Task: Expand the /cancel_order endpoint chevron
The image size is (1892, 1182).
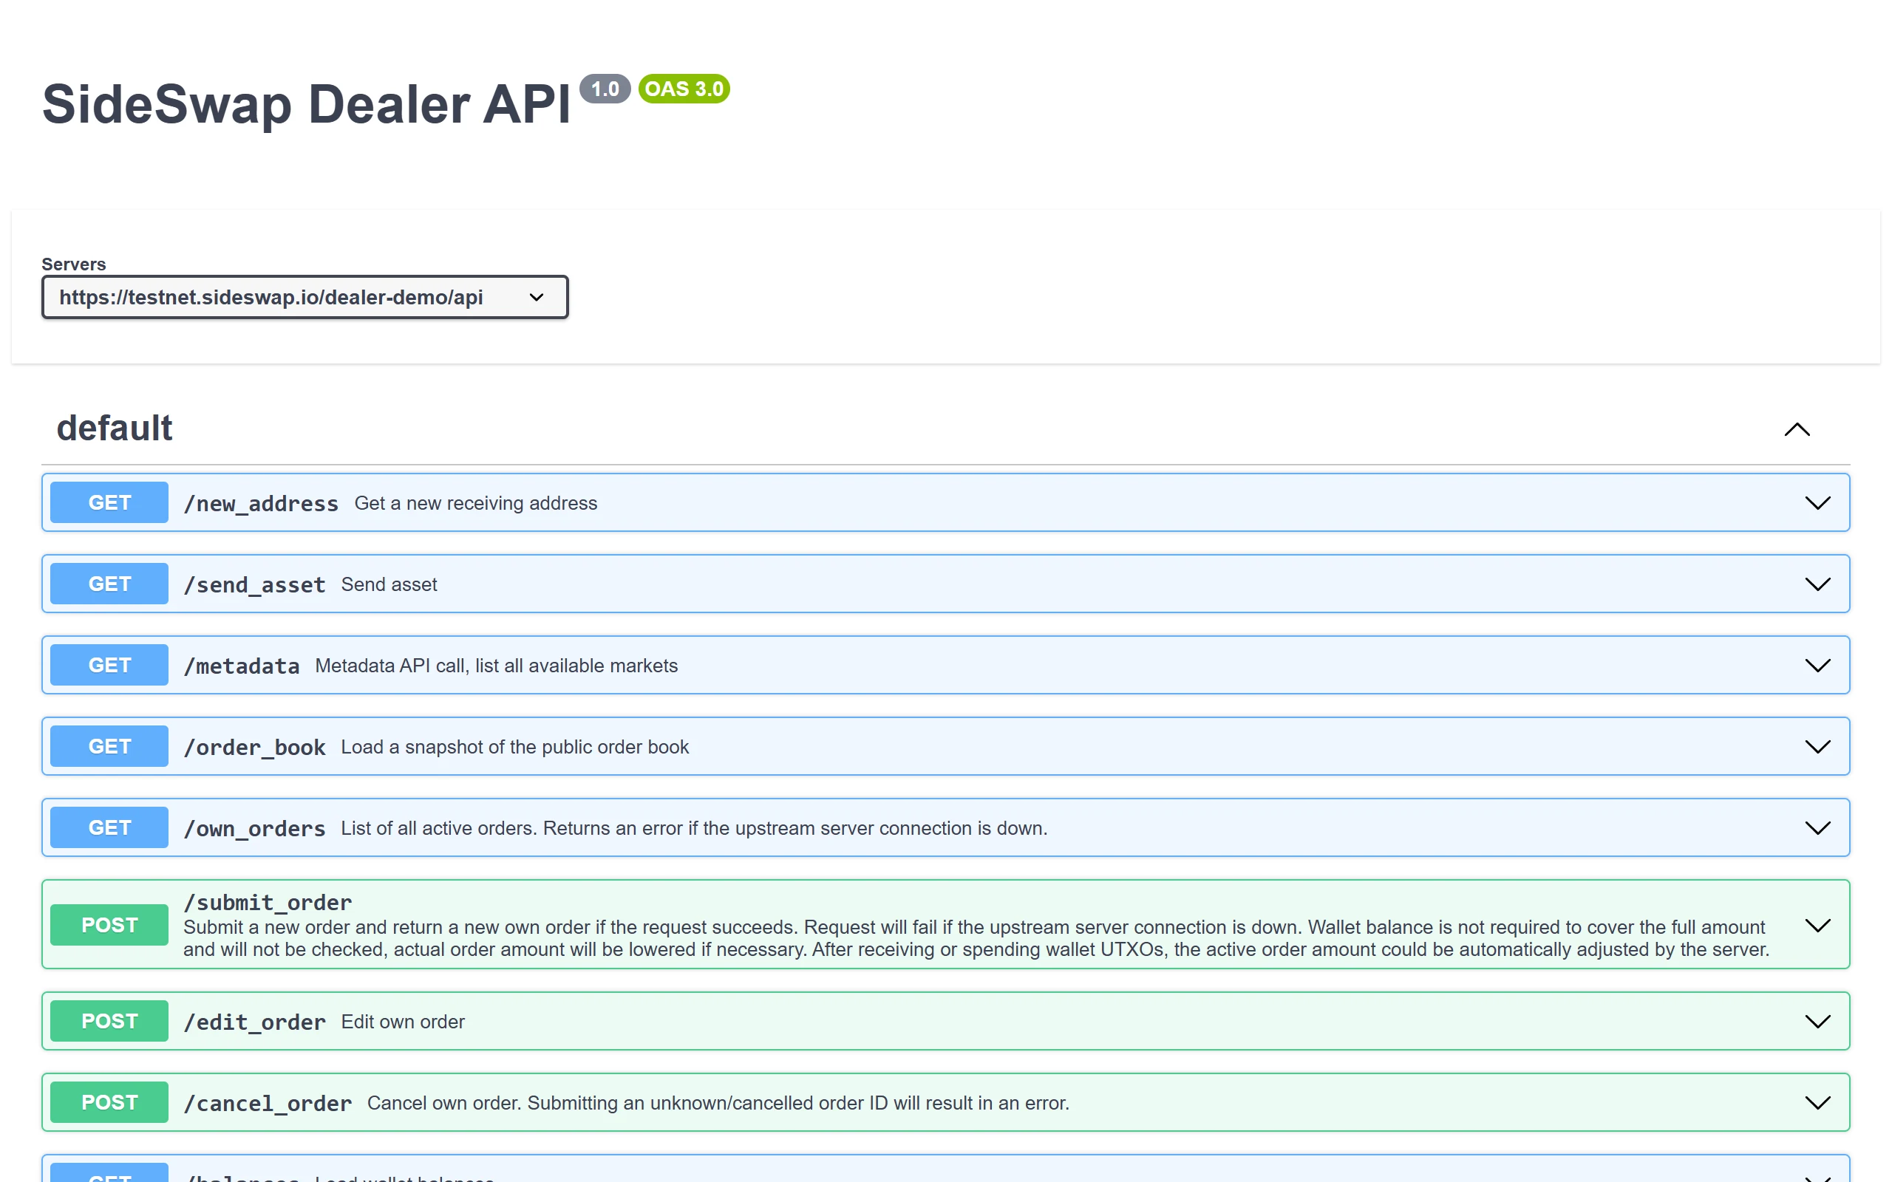Action: 1818,1103
